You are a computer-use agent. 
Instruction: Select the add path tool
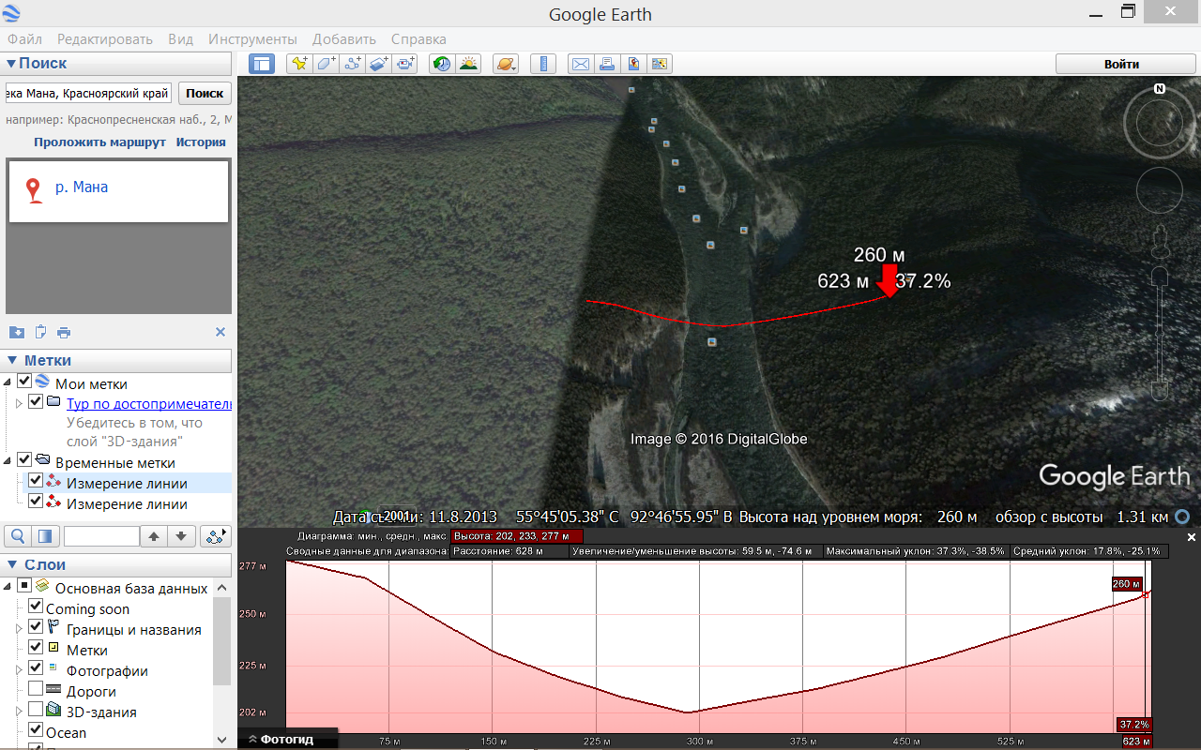(x=352, y=64)
